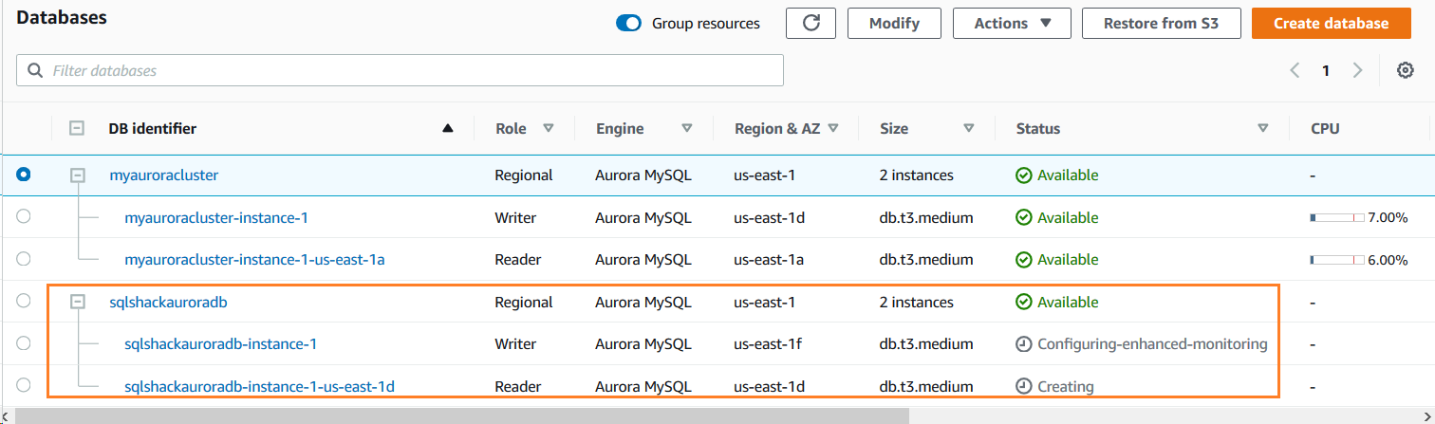Toggle the Group resources switch
The width and height of the screenshot is (1435, 424).
point(628,24)
